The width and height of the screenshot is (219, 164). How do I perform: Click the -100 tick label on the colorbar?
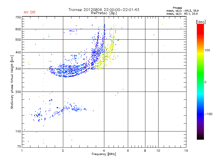pos(208,114)
